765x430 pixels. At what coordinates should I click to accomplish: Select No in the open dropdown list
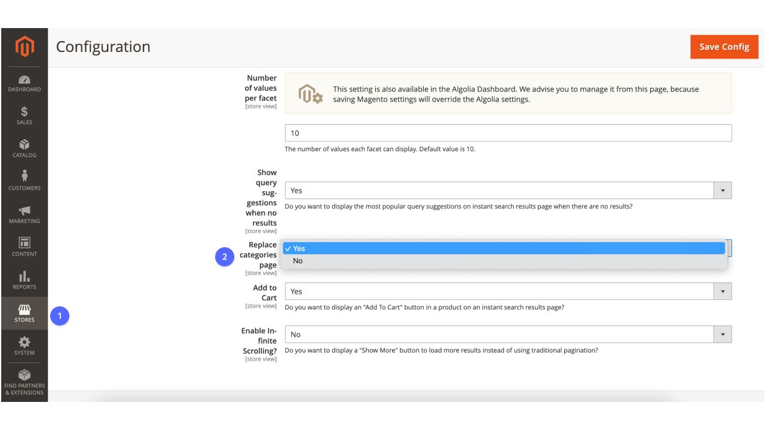click(x=503, y=261)
